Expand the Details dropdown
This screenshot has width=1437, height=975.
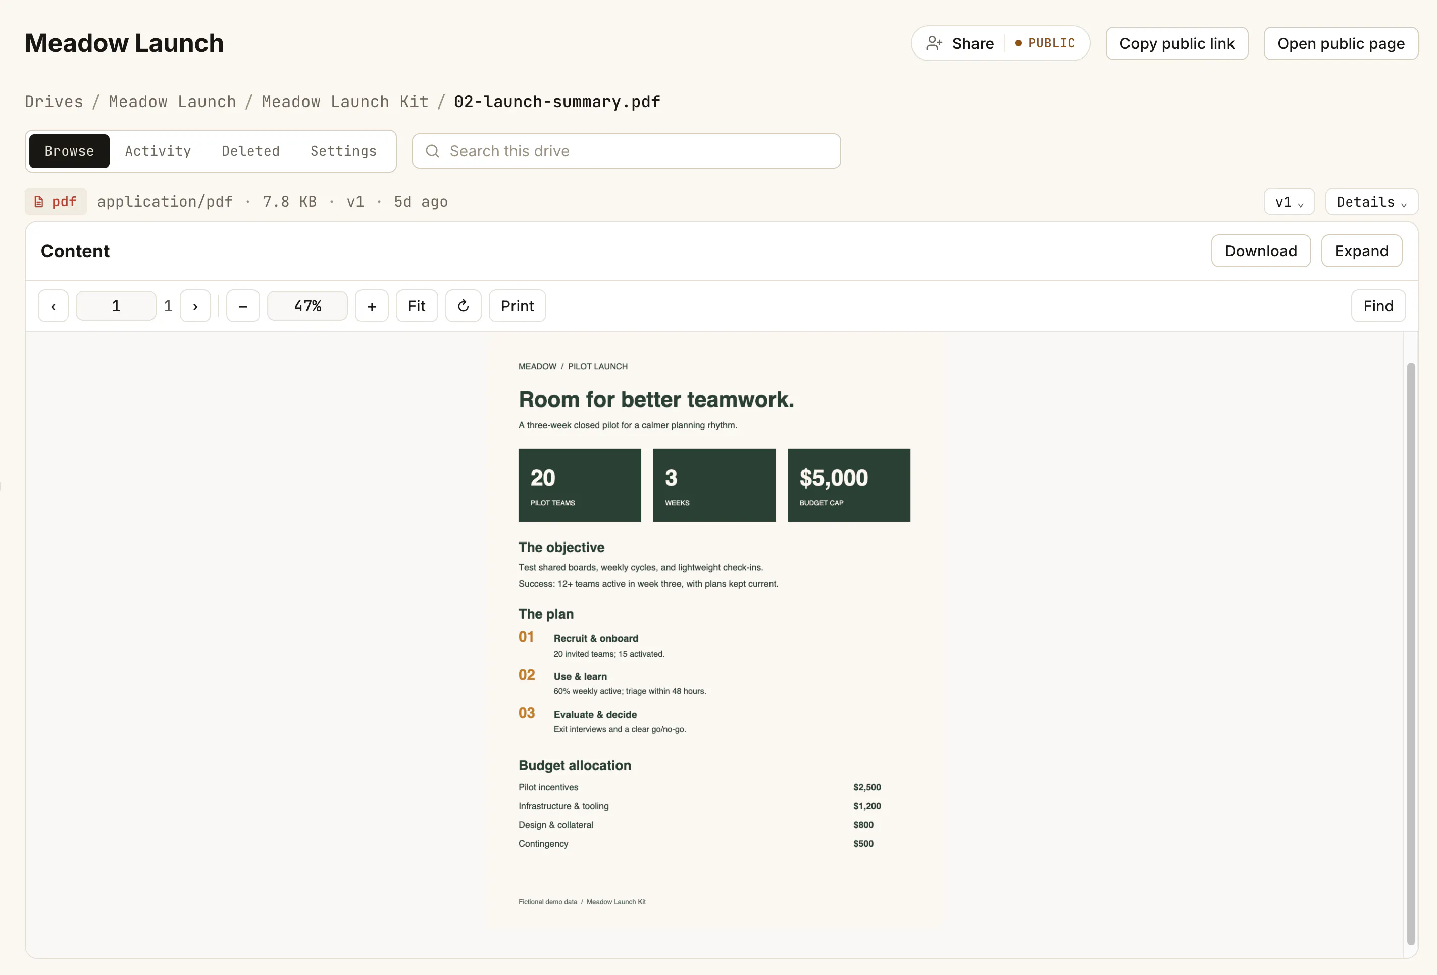coord(1371,202)
